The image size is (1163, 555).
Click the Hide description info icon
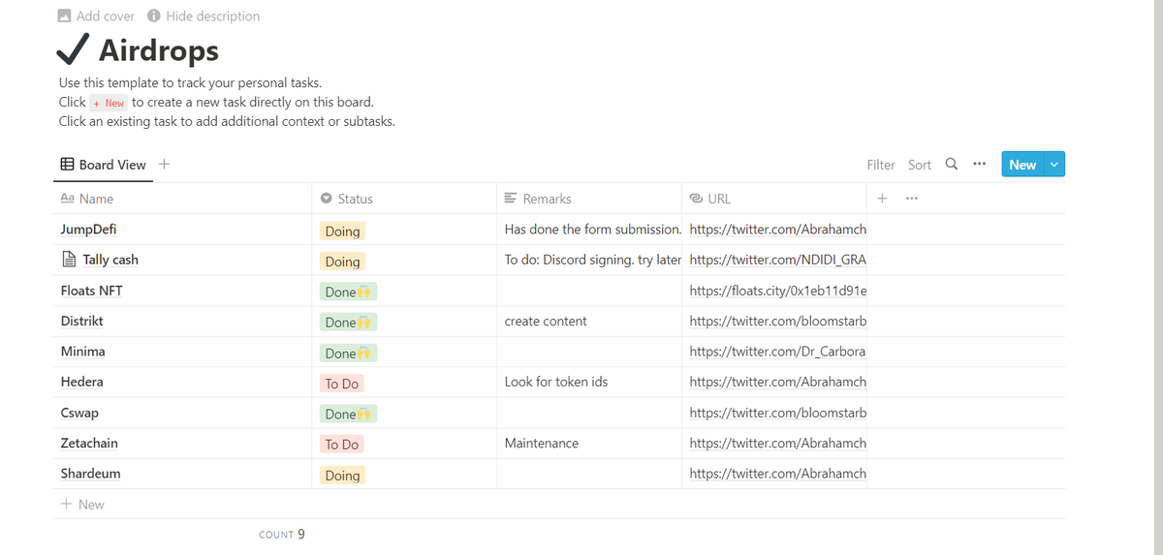(154, 15)
